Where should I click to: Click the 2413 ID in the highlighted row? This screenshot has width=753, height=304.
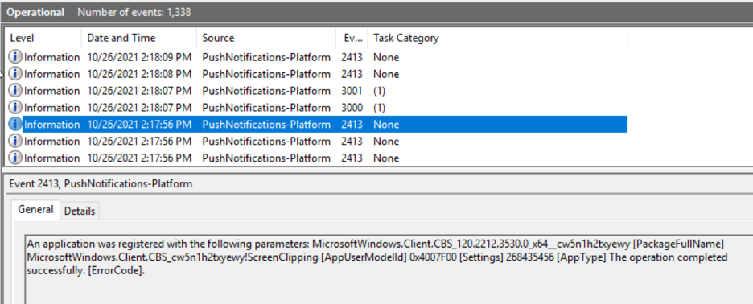352,125
